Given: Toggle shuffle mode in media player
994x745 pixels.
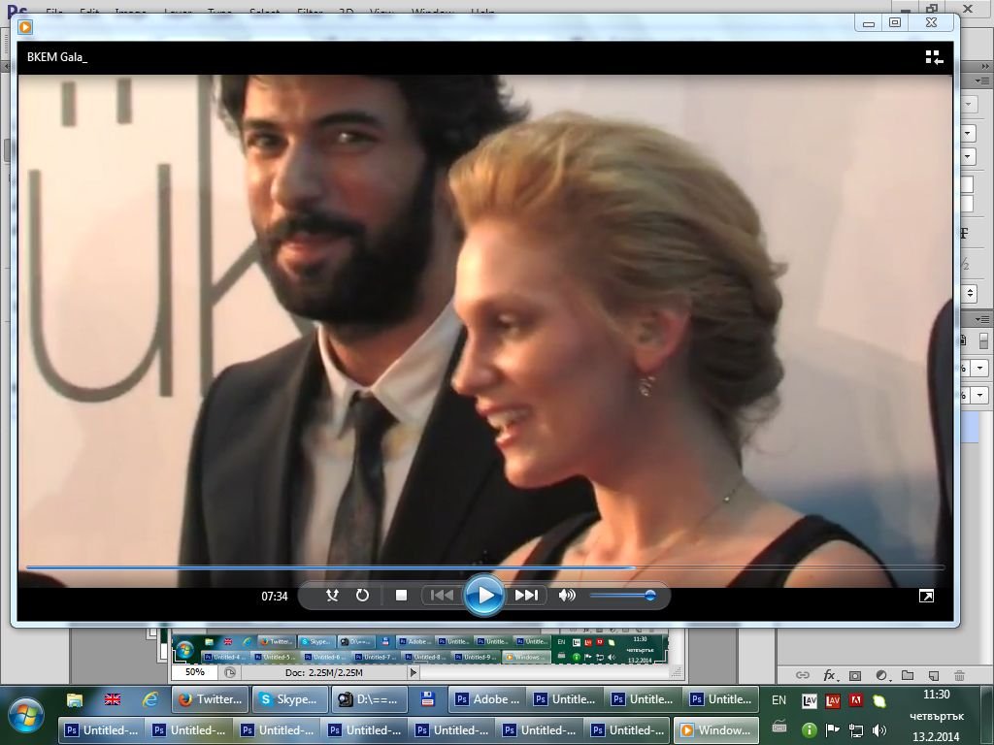Looking at the screenshot, I should (332, 596).
